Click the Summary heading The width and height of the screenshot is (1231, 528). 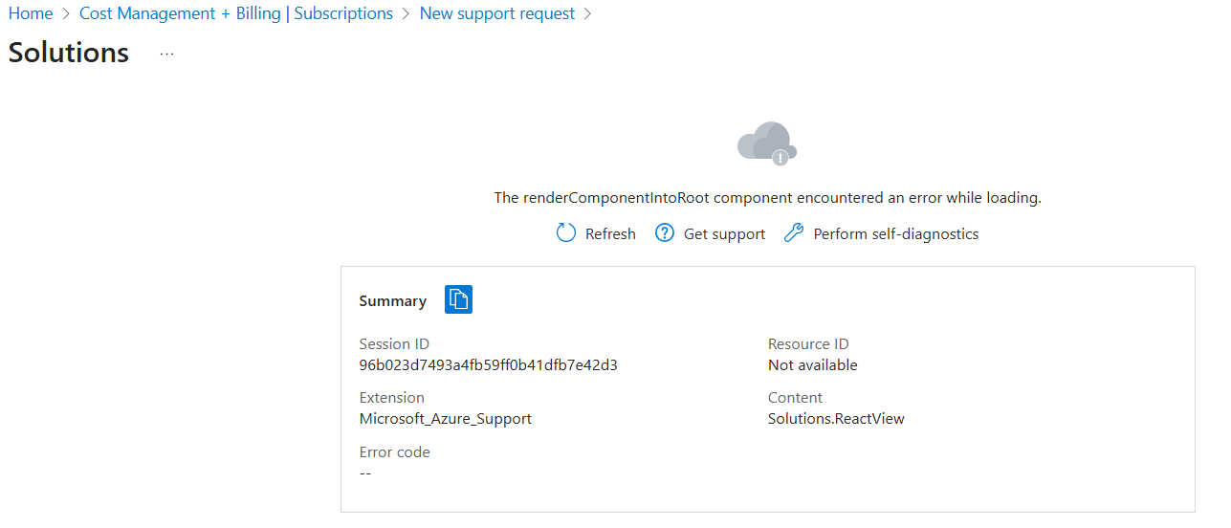pos(392,300)
